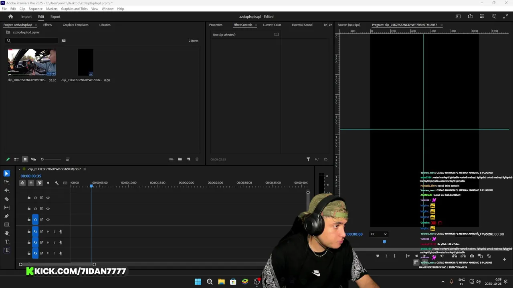Select the Hand tool
Viewport: 513px width, 288px height.
pyautogui.click(x=6, y=233)
